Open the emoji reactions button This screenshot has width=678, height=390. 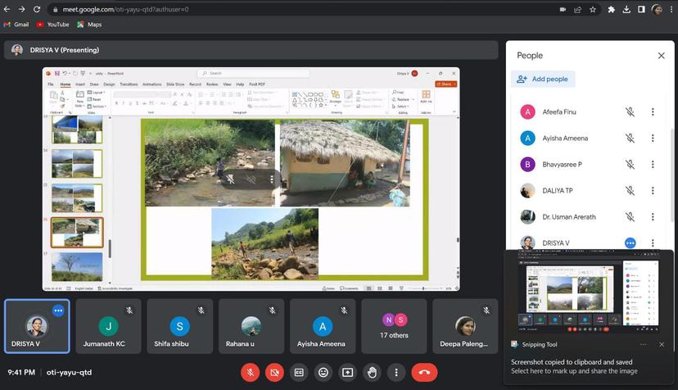click(323, 372)
